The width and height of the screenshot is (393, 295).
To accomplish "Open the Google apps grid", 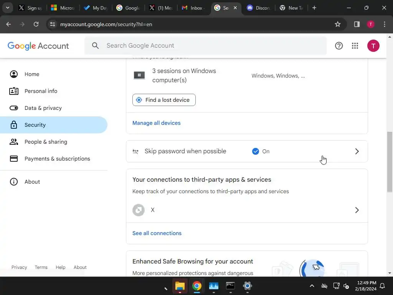I will click(355, 46).
